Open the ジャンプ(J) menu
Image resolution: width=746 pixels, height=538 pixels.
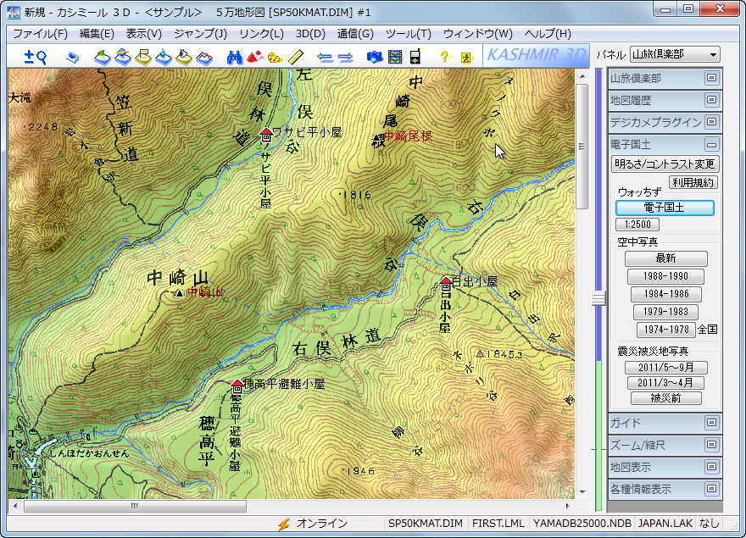click(200, 34)
